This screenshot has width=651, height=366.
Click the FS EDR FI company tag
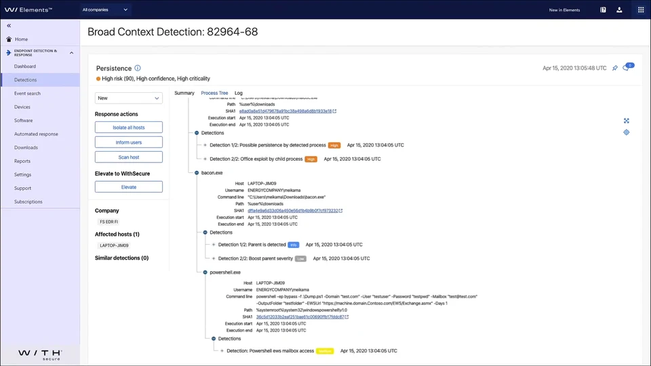(108, 222)
